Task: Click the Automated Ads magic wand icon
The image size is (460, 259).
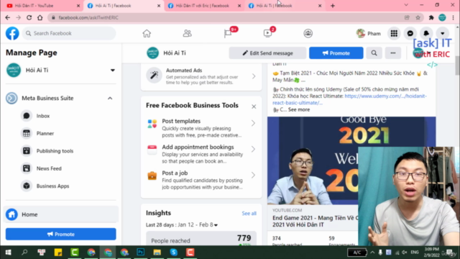Action: point(154,75)
